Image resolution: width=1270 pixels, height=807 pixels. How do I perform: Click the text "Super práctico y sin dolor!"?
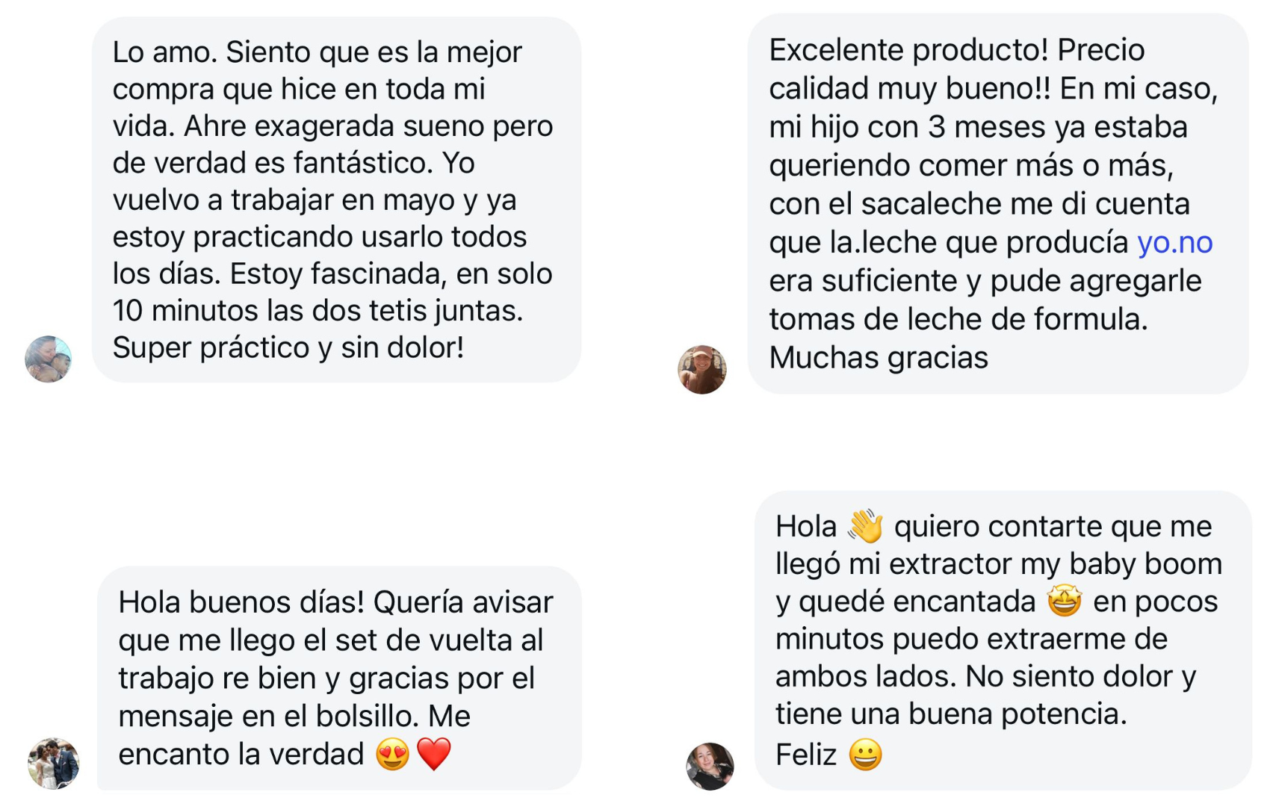[288, 347]
